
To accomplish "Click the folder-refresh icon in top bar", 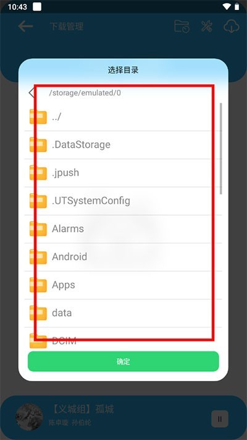I will point(182,27).
